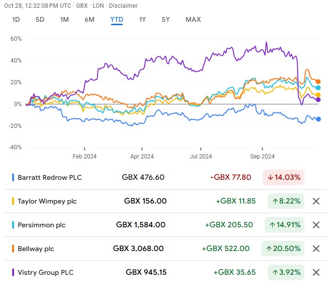Show MAX historical range
This screenshot has height=284, width=334.
(x=193, y=20)
